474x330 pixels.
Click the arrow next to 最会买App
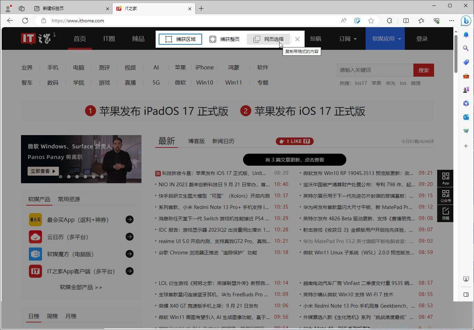pos(129,220)
